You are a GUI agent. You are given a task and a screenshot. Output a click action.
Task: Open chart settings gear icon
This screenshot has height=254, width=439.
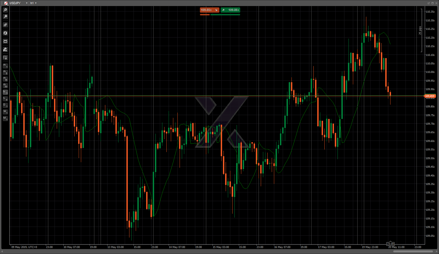(5, 58)
